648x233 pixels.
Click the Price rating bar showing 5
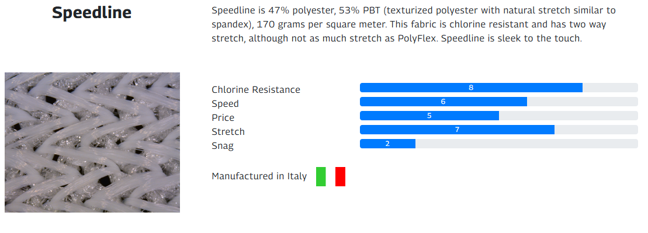tap(429, 116)
